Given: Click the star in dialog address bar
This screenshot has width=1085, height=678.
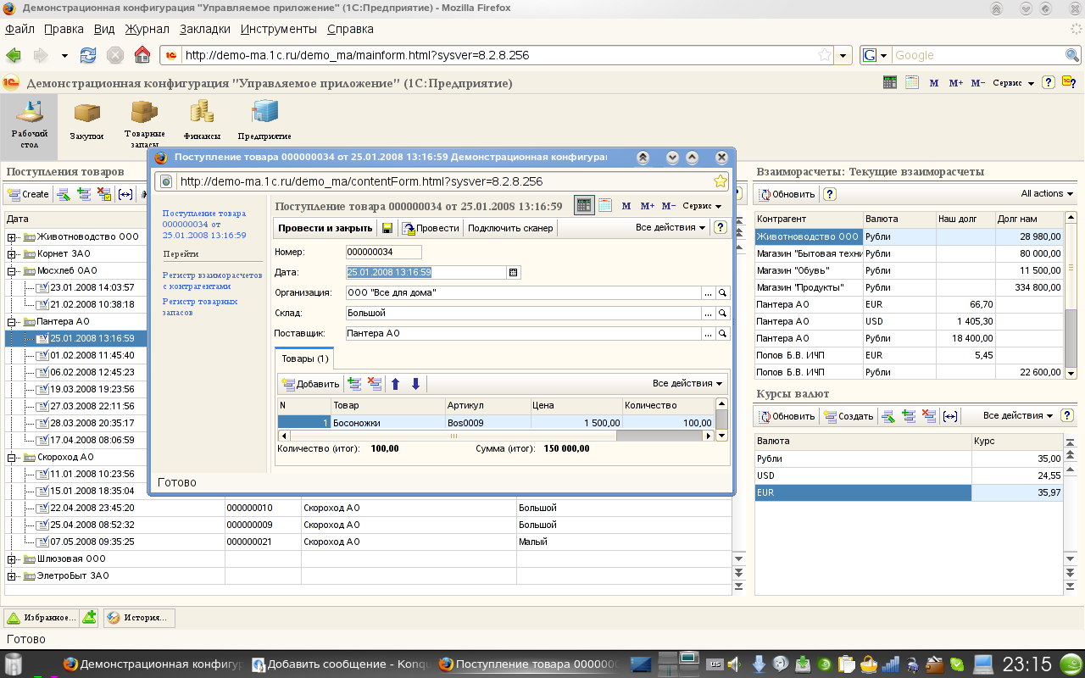Looking at the screenshot, I should (x=721, y=181).
